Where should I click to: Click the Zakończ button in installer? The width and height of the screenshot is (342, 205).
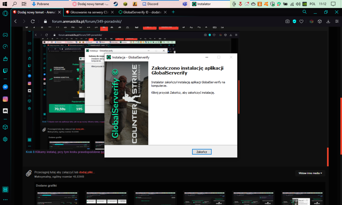[202, 152]
